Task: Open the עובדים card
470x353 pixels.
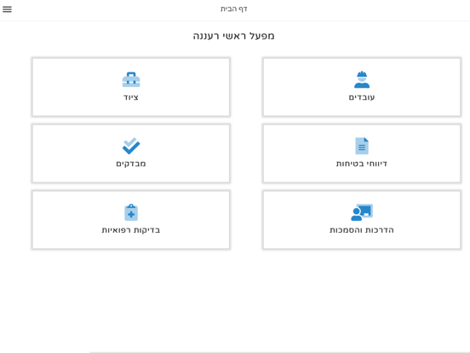Action: point(362,87)
